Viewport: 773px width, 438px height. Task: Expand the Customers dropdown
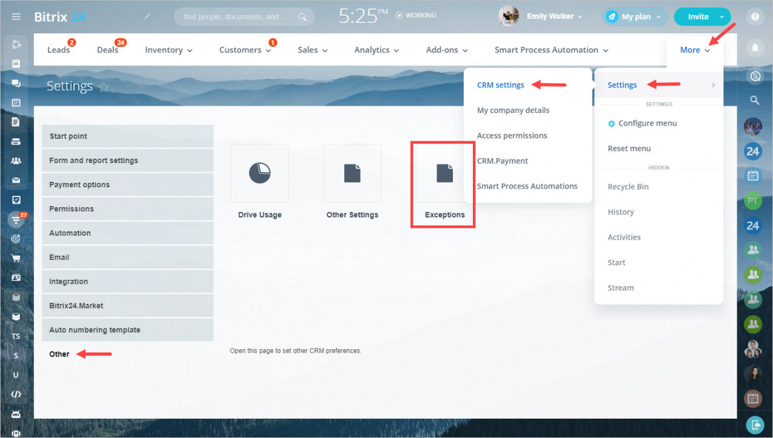click(x=245, y=50)
